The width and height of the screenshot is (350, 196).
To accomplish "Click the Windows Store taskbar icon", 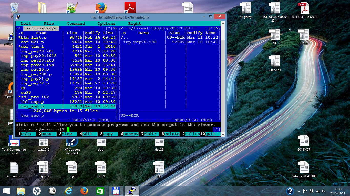I will click(x=100, y=191).
